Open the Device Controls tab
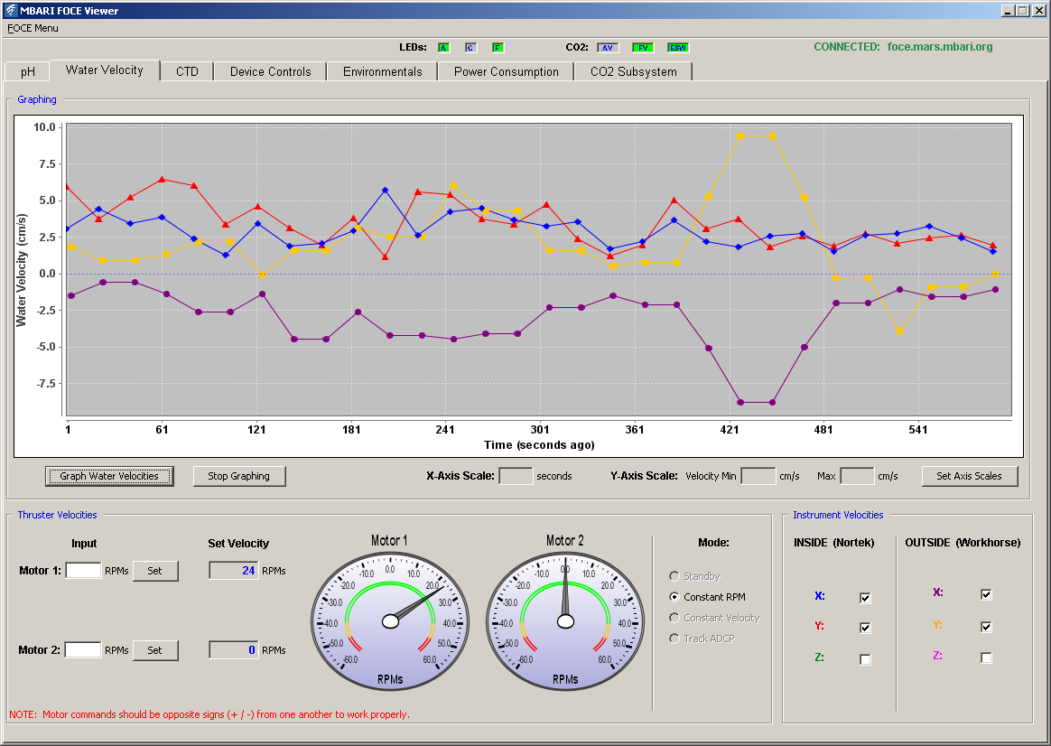Viewport: 1051px width, 746px height. (x=271, y=71)
